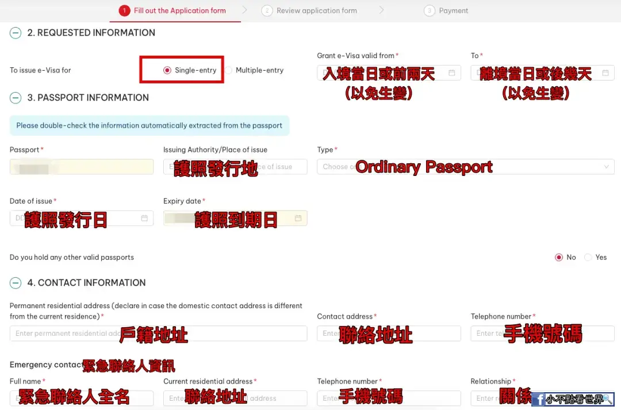The height and width of the screenshot is (410, 621).
Task: Choose Yes for other valid passports
Action: point(588,258)
